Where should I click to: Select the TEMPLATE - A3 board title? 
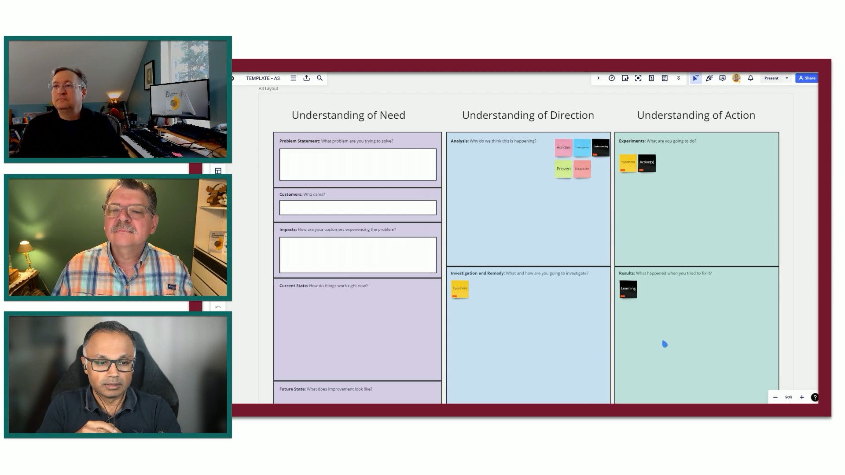tap(263, 78)
